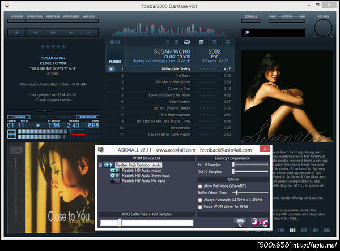
Task: Click the volume knob
Action: (323, 28)
